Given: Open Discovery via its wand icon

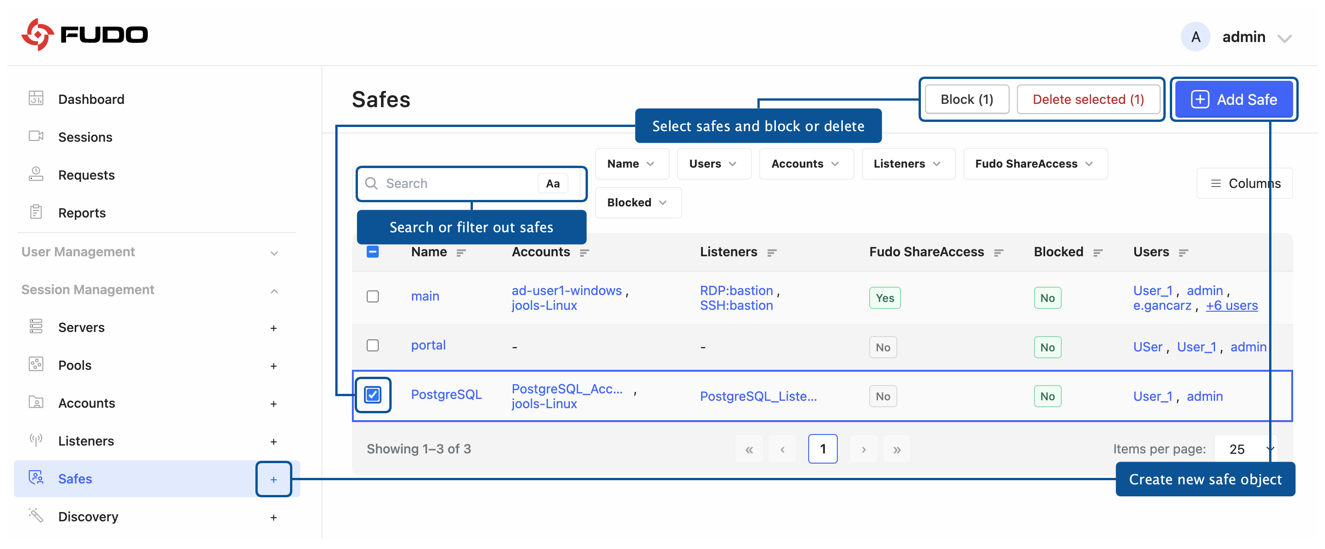Looking at the screenshot, I should 36,516.
